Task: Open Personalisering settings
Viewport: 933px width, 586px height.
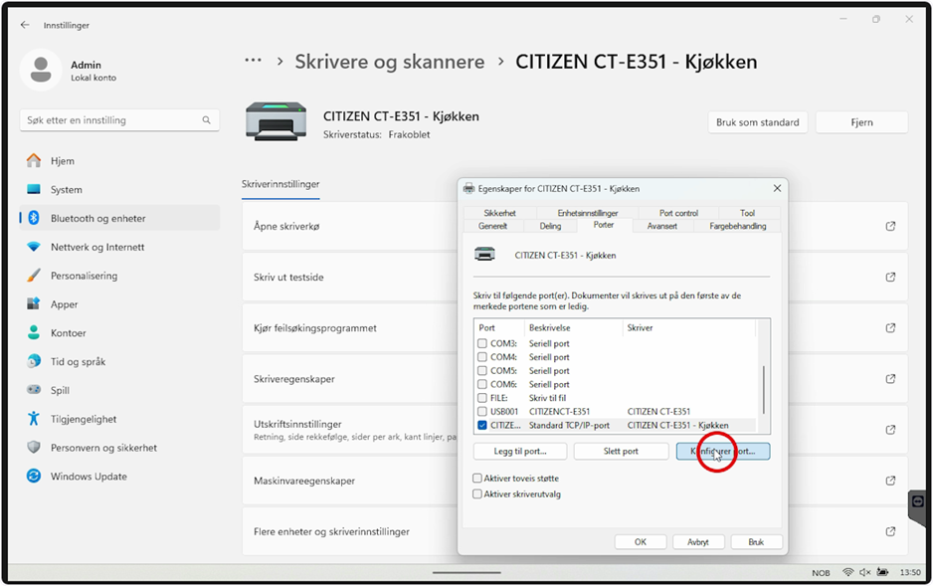Action: click(x=119, y=276)
